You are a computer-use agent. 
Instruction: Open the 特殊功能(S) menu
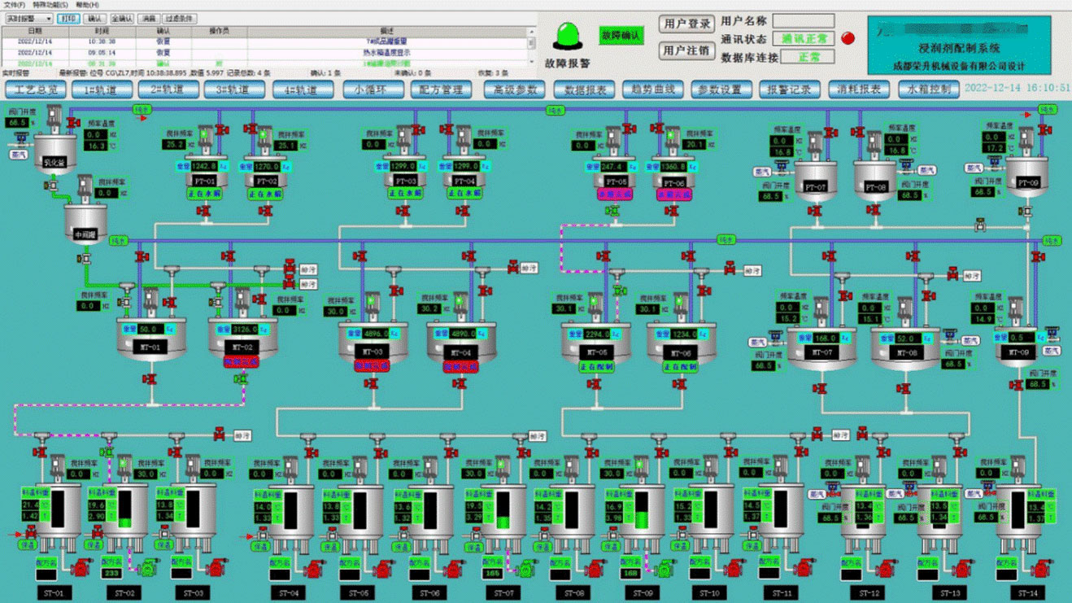pyautogui.click(x=50, y=5)
